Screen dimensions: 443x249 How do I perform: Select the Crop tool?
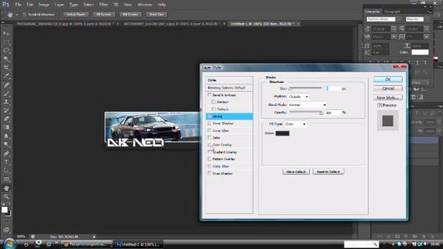coord(6,67)
